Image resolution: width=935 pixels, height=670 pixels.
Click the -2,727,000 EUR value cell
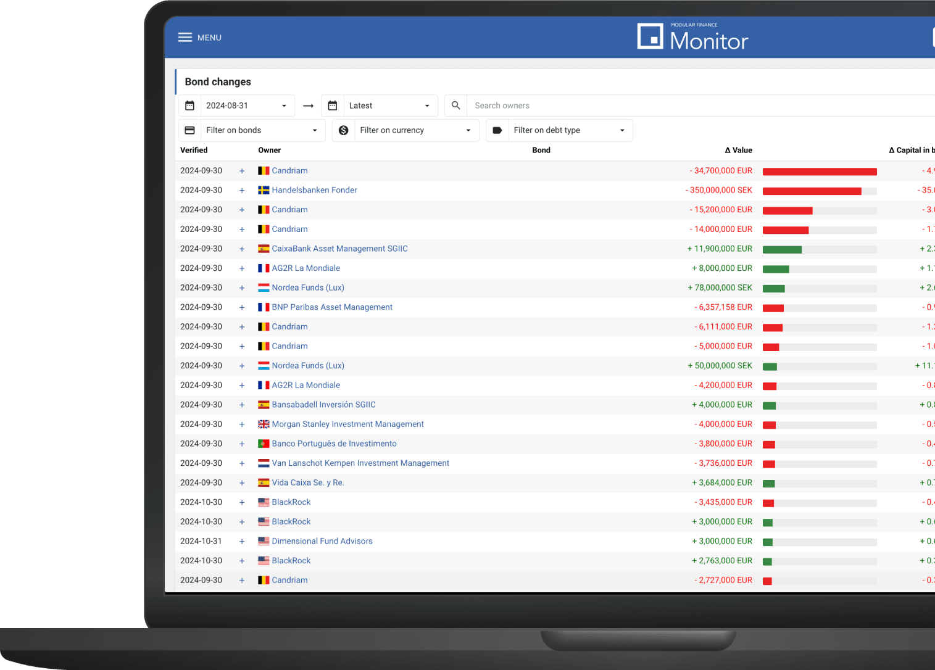pyautogui.click(x=723, y=580)
